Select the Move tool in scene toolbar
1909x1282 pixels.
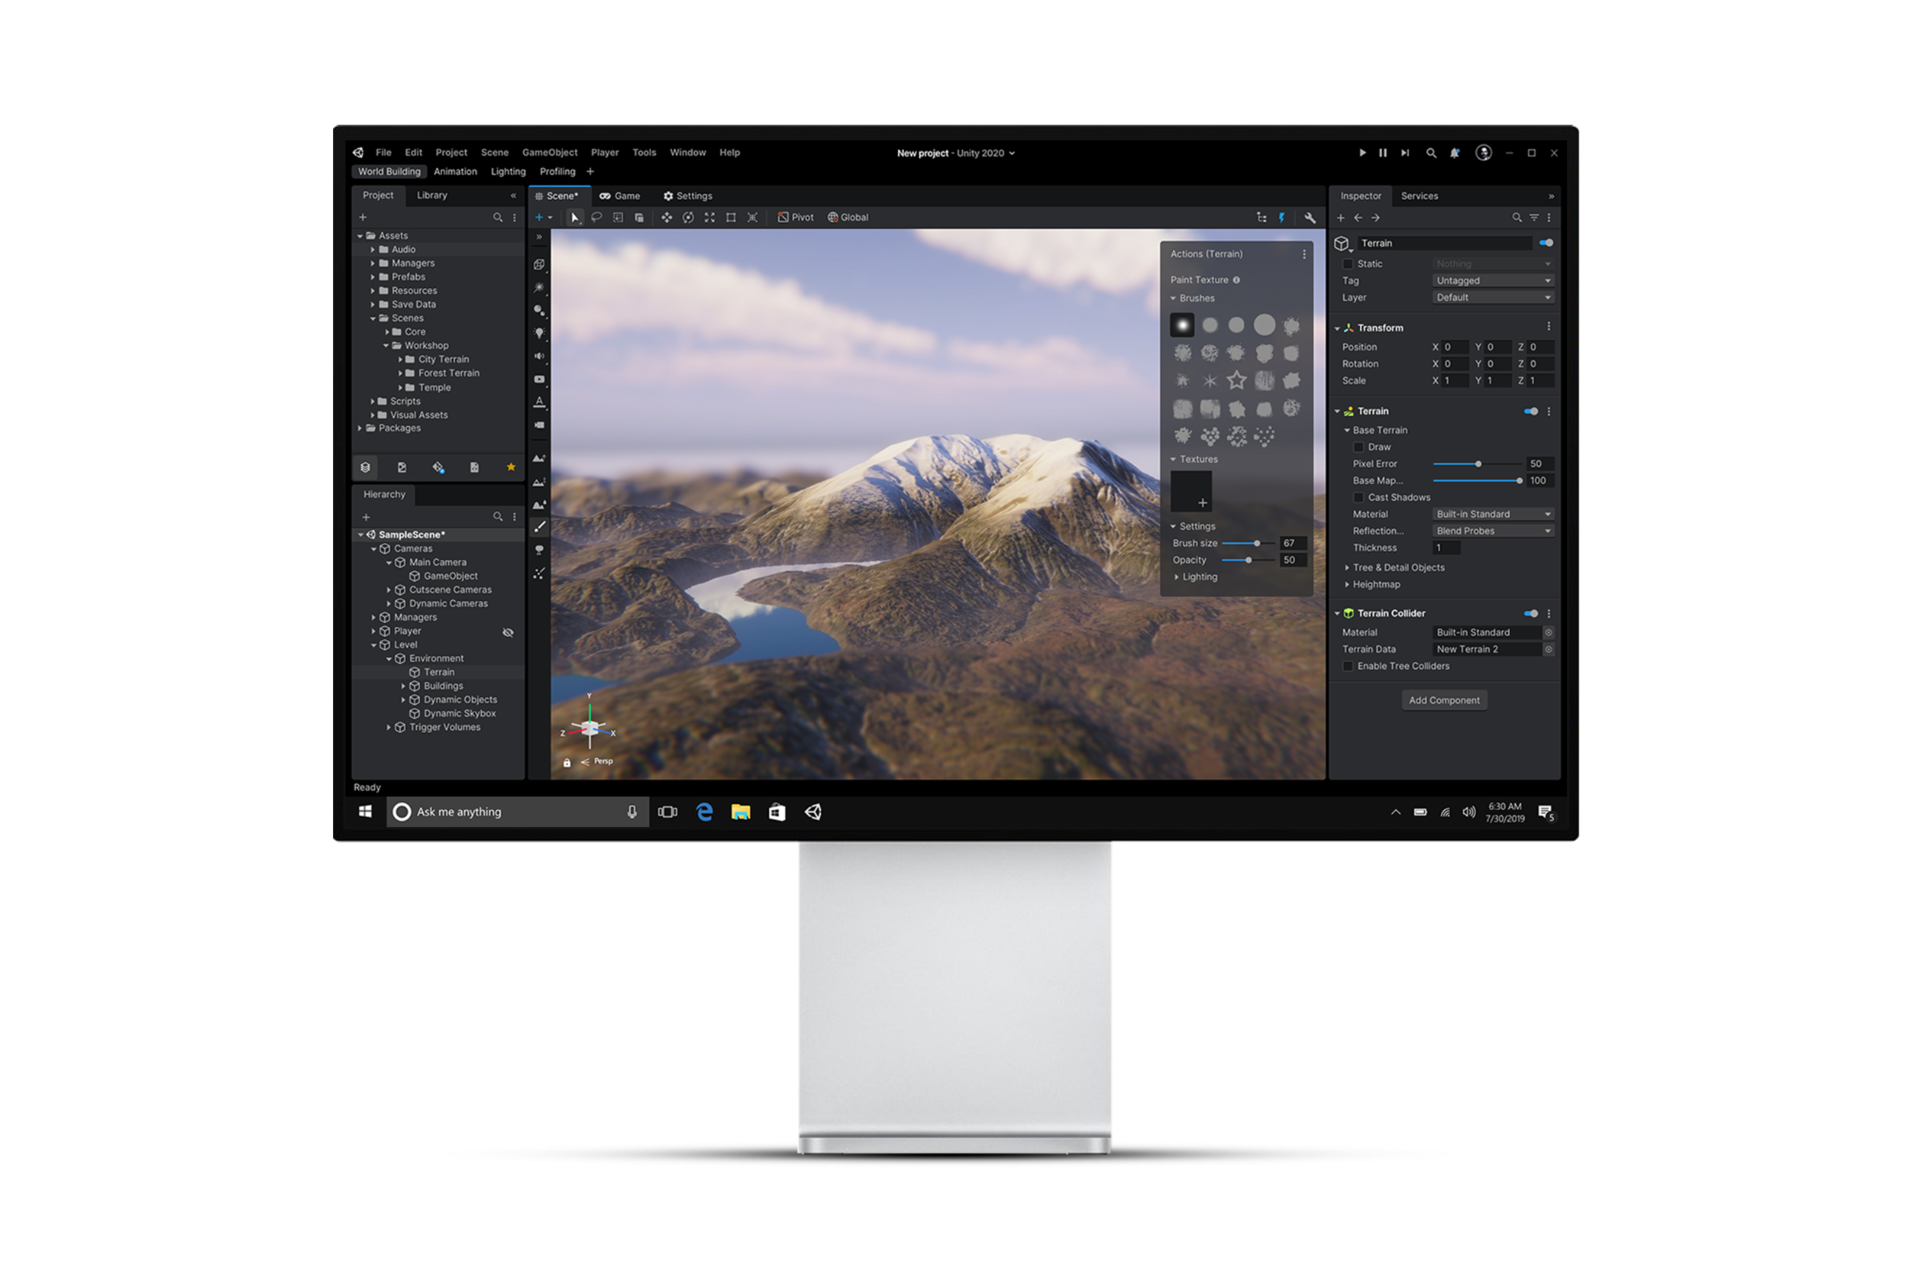click(x=667, y=218)
